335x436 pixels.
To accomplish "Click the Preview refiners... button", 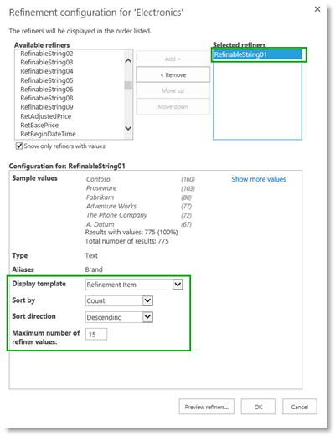I will coord(207,407).
